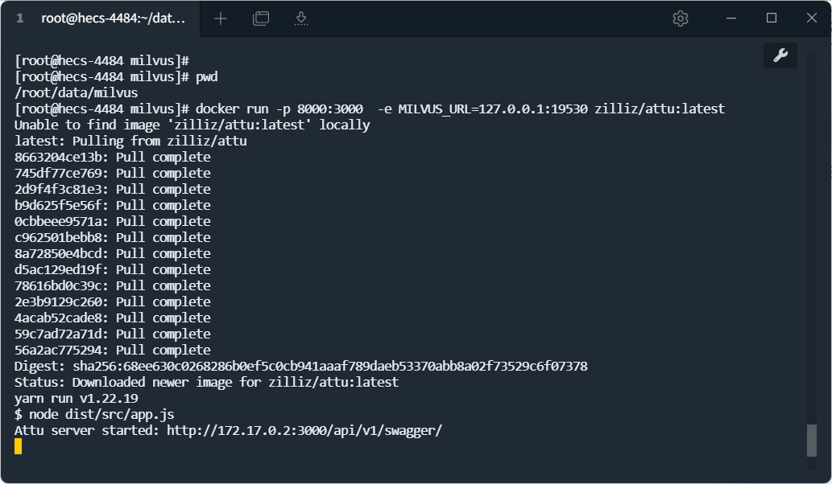Screen dimensions: 832x484
Task: Click the vertical scrollbar thumb
Action: coord(812,441)
